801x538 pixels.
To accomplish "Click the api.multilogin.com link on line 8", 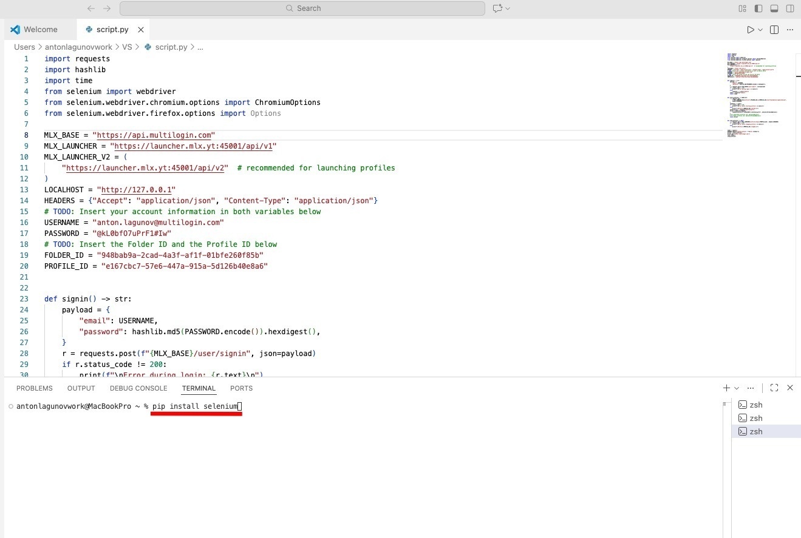I will coord(154,135).
